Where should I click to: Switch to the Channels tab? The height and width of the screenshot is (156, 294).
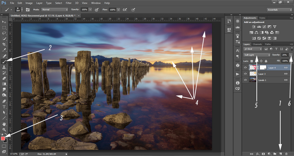(x=257, y=44)
